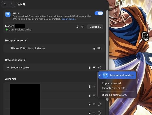The width and height of the screenshot is (152, 115).
Task: Select the Modem Huawei known network
Action: click(x=54, y=67)
